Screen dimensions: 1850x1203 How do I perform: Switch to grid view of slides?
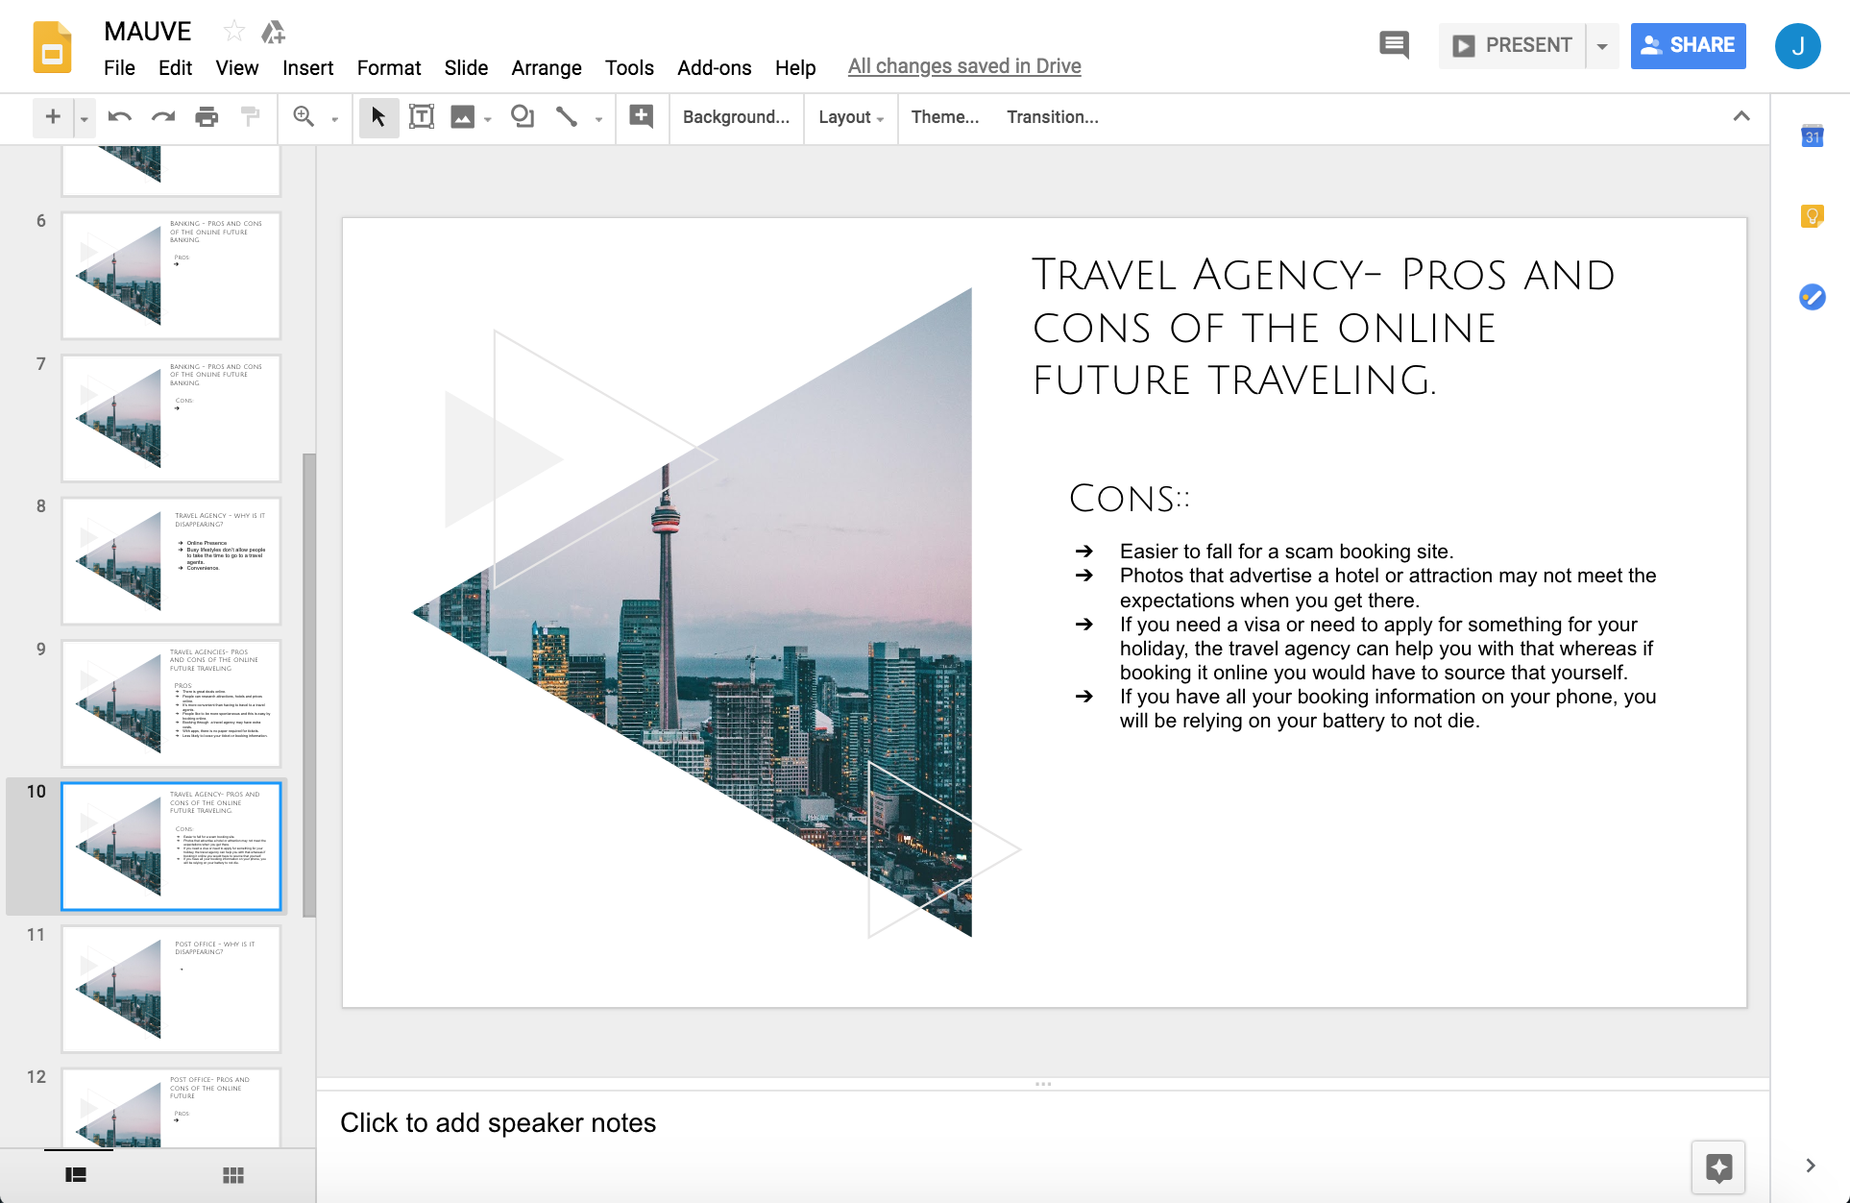point(232,1175)
